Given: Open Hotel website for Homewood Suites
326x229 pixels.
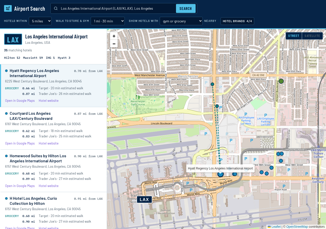Looking at the screenshot, I should tap(49, 186).
